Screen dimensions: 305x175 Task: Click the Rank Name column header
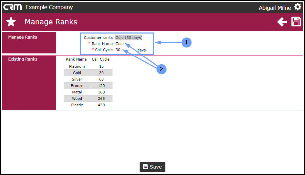[76, 59]
